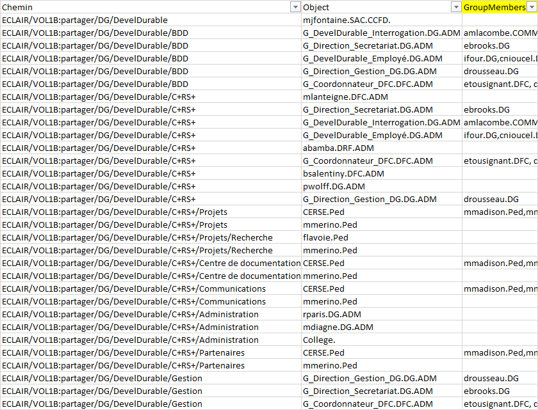Select CERSE.Ped in the Communications row
538x410 pixels.
323,288
